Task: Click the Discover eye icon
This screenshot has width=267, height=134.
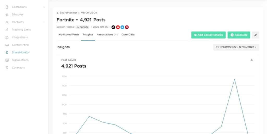Action: point(7,15)
